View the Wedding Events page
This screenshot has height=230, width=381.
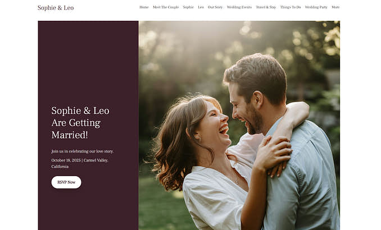(239, 7)
